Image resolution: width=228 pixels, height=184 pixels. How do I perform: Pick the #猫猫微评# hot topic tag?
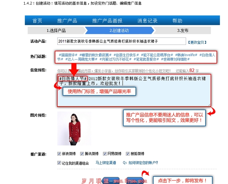click(x=68, y=55)
